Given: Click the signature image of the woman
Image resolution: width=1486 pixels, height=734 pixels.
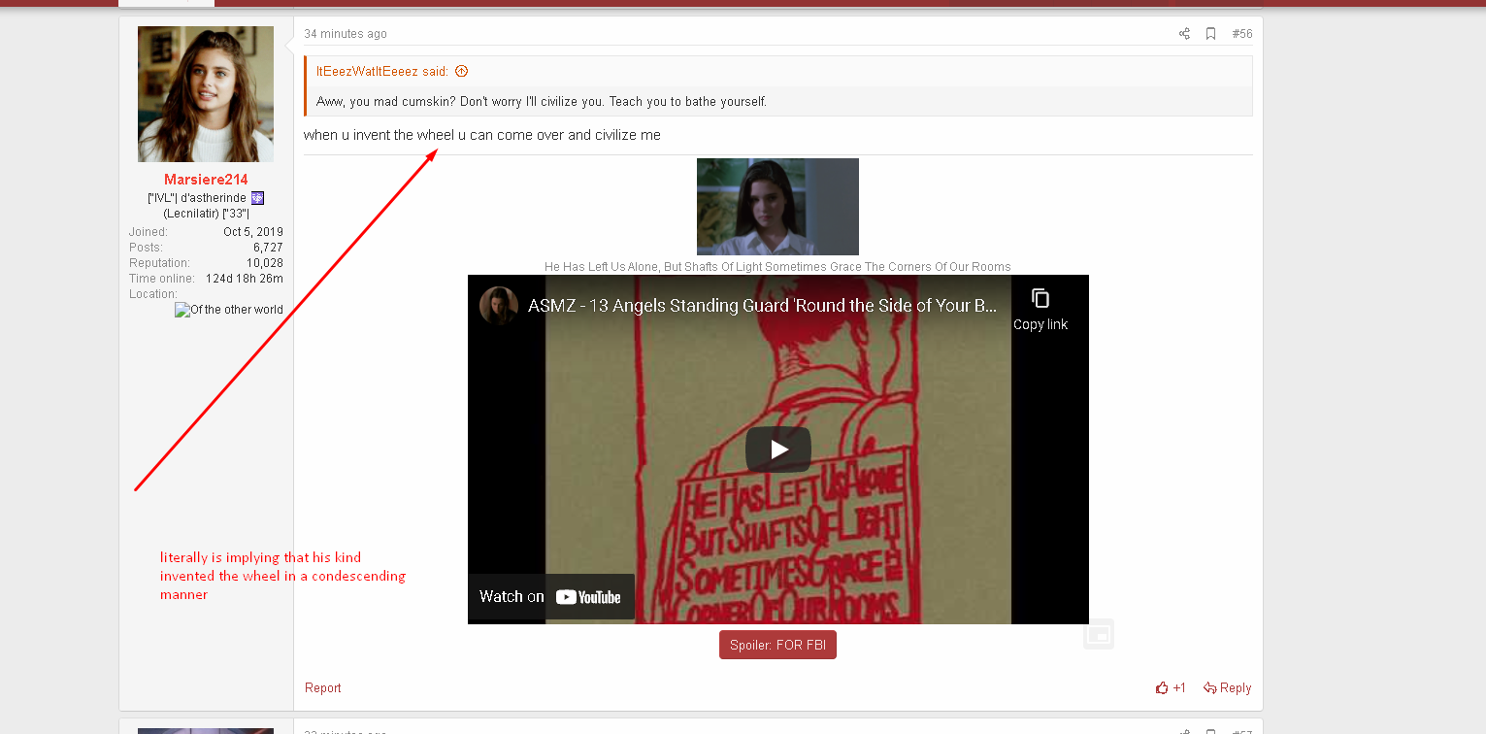Looking at the screenshot, I should pos(777,207).
